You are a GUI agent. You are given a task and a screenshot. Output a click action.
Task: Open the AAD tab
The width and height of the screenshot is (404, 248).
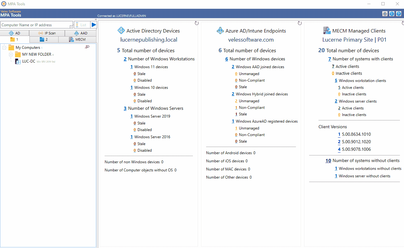pyautogui.click(x=81, y=33)
